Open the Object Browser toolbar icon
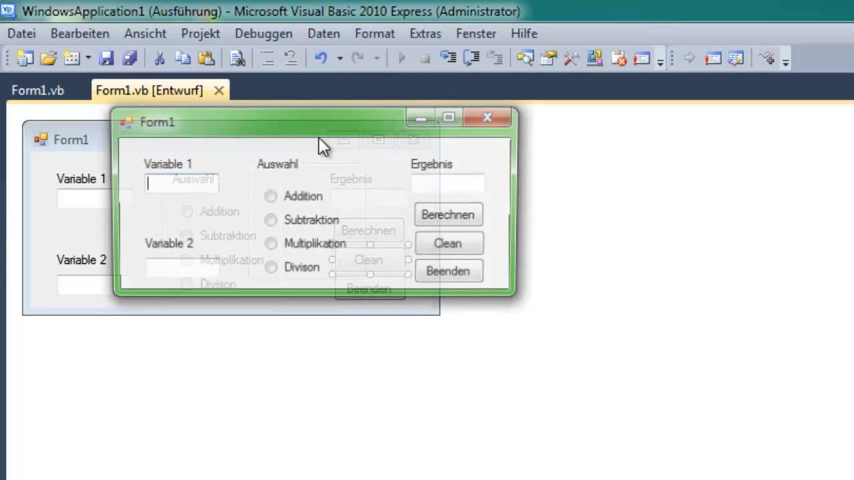Screen dimensions: 854x480 (594, 58)
